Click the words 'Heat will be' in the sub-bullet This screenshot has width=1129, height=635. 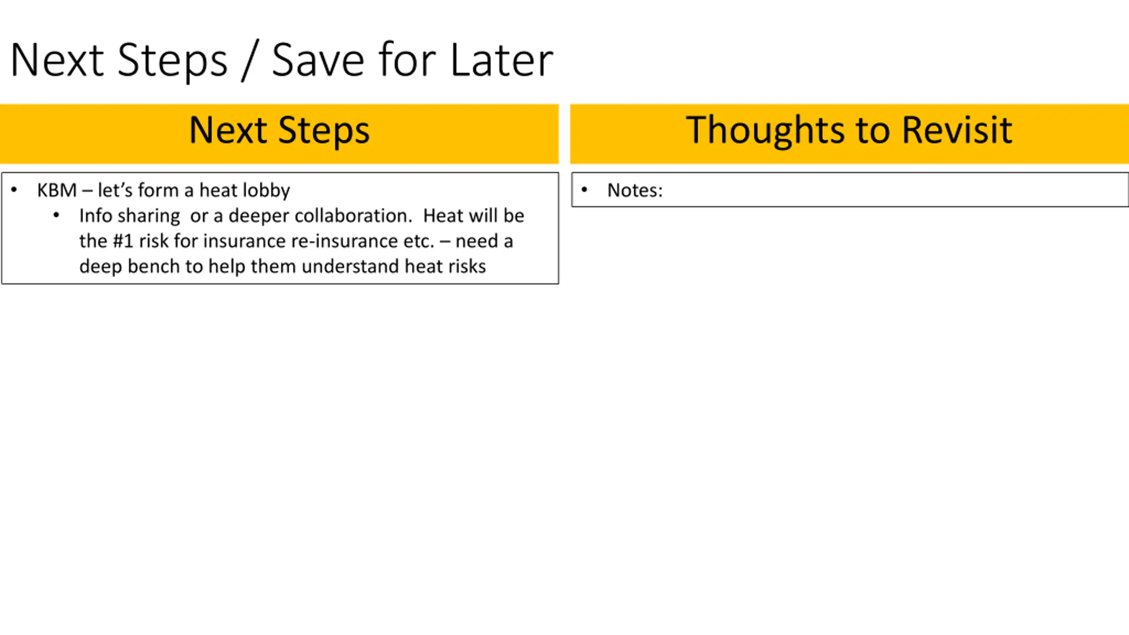pyautogui.click(x=474, y=216)
